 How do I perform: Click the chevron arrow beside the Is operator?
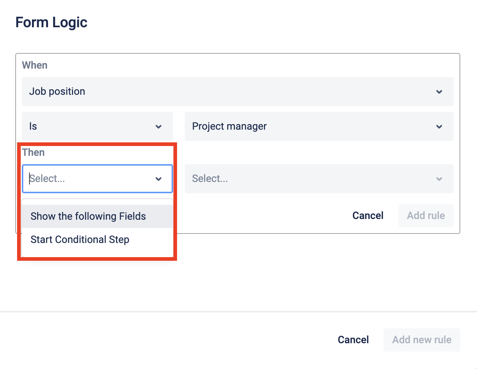(x=159, y=126)
